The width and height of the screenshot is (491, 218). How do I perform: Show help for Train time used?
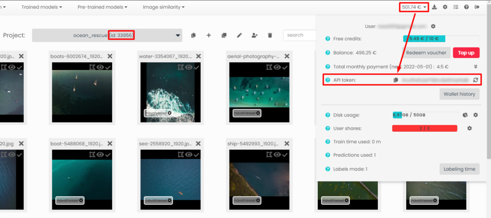(x=327, y=142)
